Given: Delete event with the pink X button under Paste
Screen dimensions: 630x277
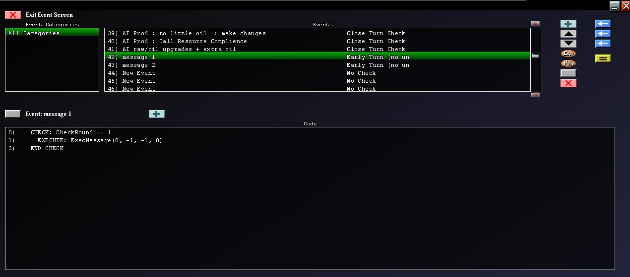Looking at the screenshot, I should pyautogui.click(x=568, y=83).
